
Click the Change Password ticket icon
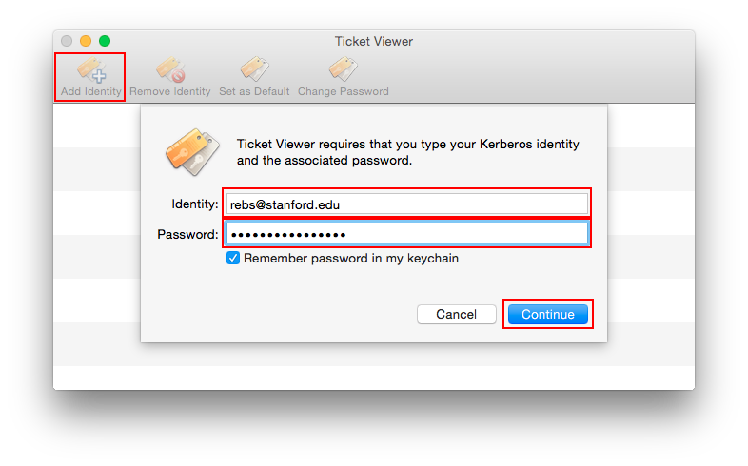click(x=343, y=69)
